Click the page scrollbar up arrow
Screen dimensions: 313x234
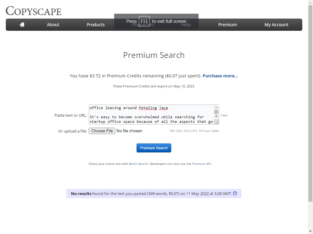pos(310,2)
